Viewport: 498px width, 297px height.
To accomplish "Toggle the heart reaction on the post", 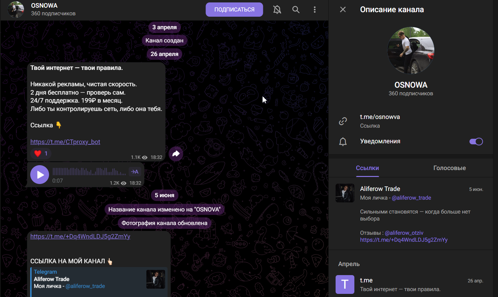I will click(x=41, y=153).
